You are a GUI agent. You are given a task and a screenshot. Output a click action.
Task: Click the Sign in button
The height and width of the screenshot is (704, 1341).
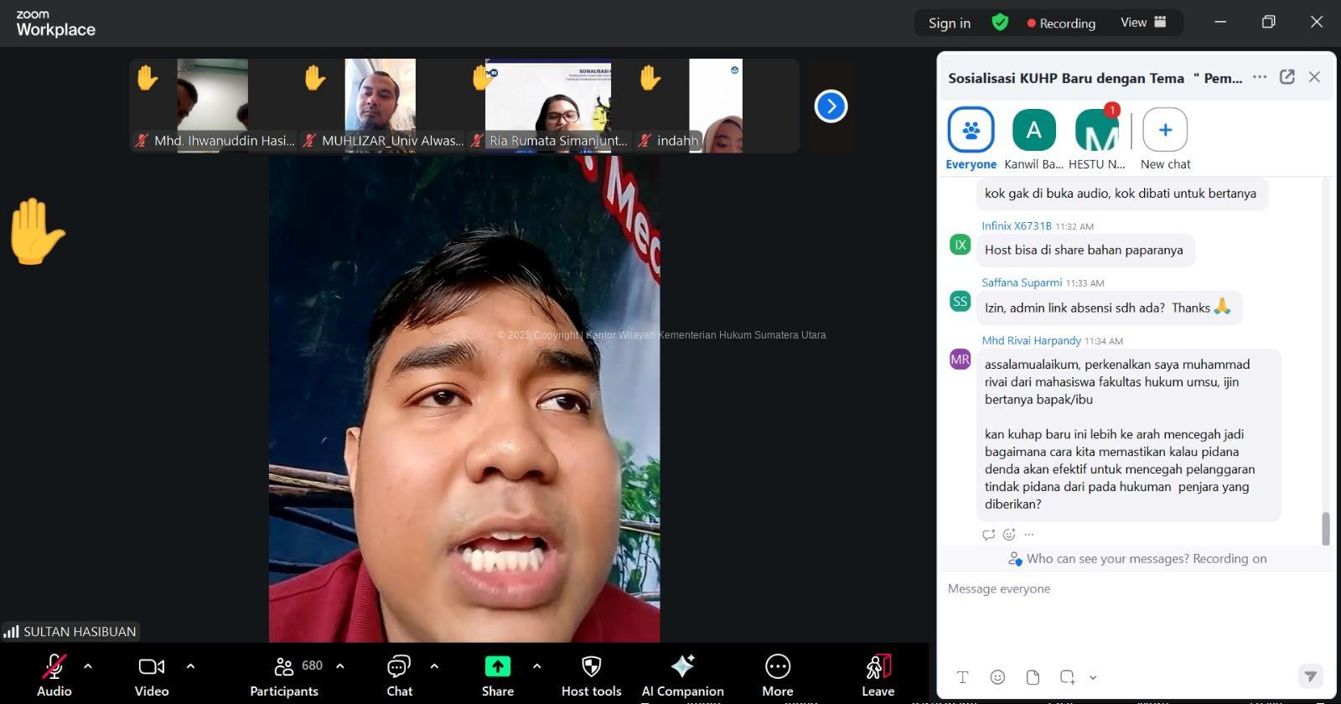click(949, 23)
